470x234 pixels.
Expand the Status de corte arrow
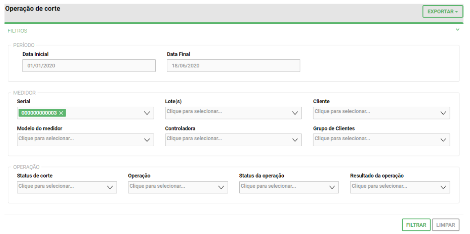[x=110, y=187]
